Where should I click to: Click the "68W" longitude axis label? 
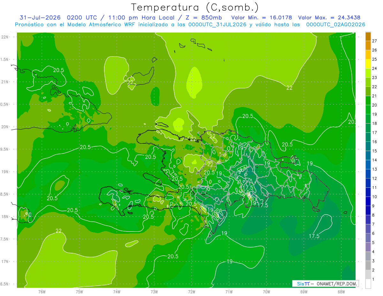point(341,292)
